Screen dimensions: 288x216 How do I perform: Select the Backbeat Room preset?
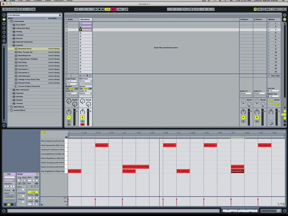(34, 49)
